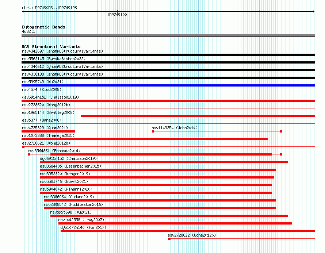Open esv2728622 (Wong2012b) variant label
The width and height of the screenshot is (325, 253).
pos(192,235)
